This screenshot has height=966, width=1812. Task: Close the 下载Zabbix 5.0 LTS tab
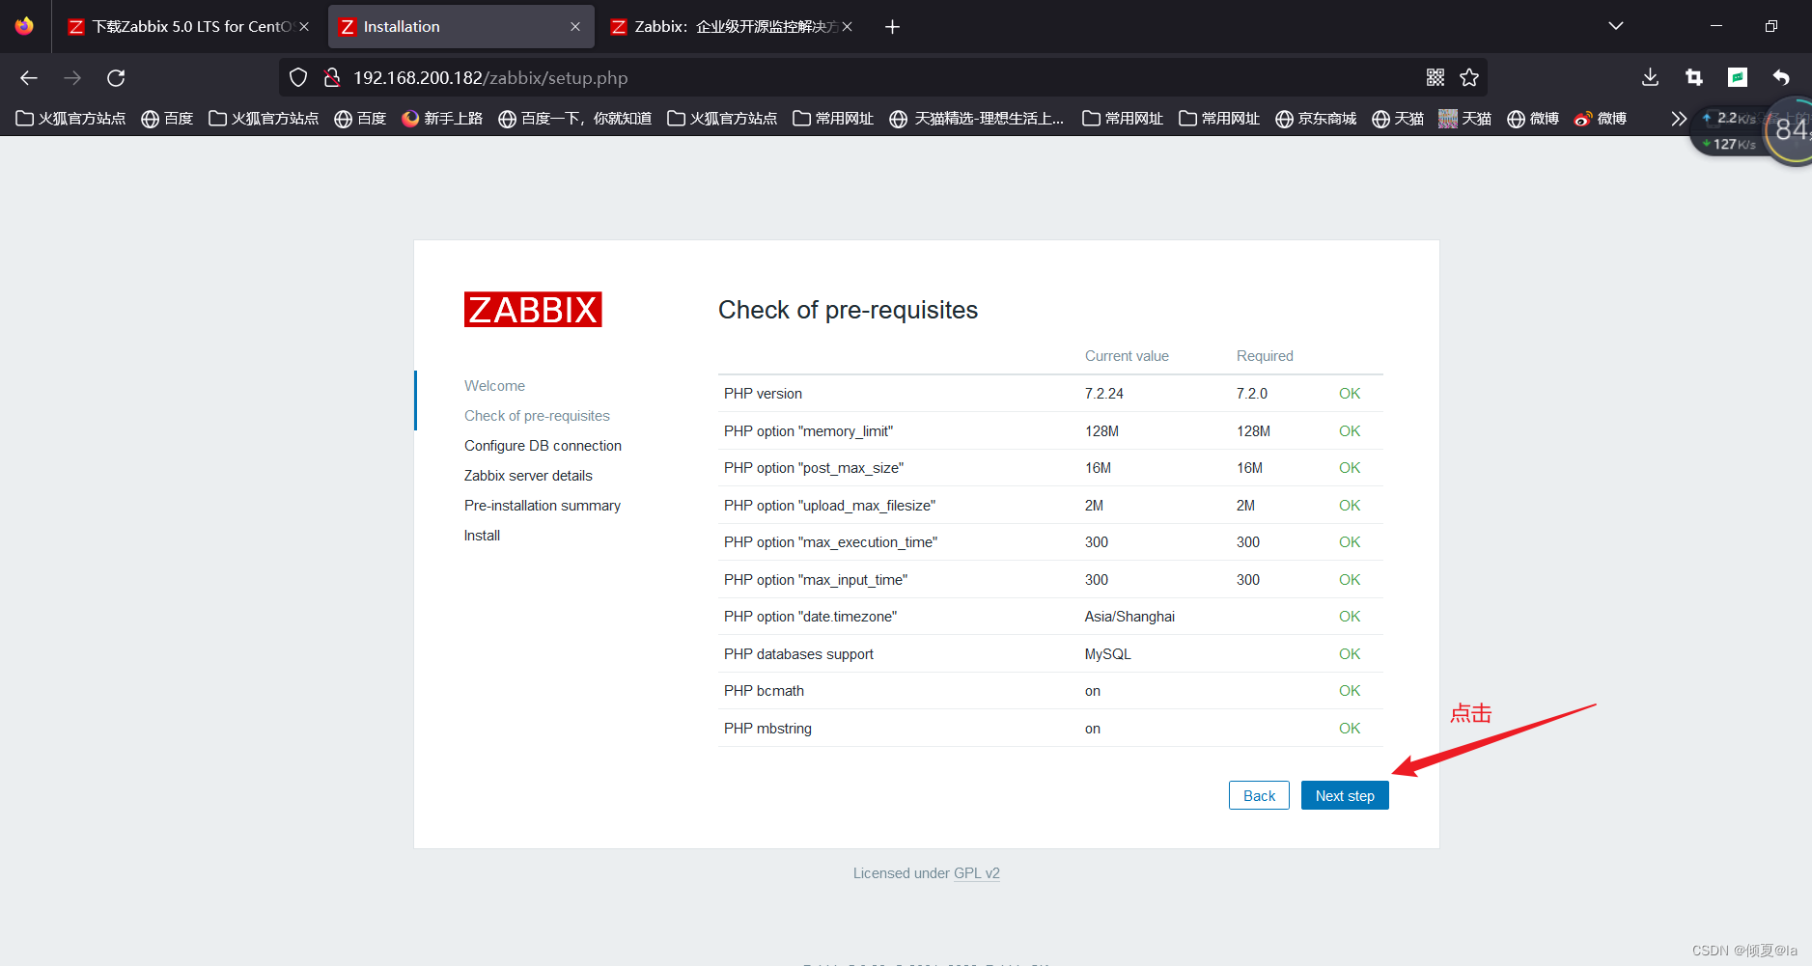[304, 27]
